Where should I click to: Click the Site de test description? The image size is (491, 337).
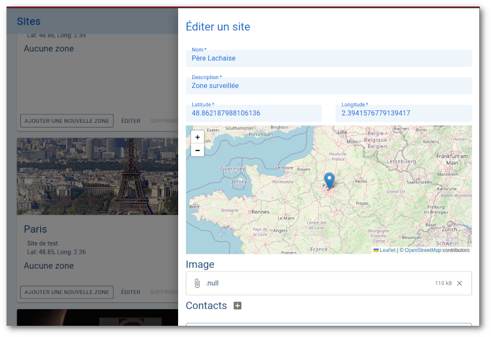click(42, 243)
